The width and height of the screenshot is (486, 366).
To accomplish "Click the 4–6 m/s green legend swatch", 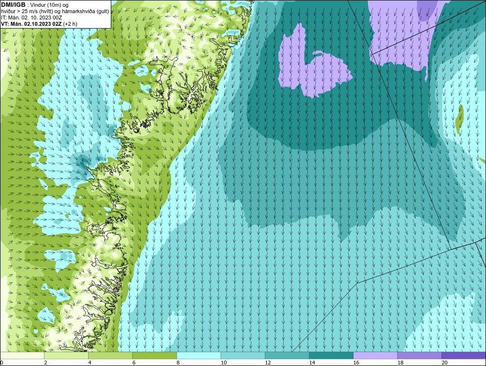I will 110,355.
